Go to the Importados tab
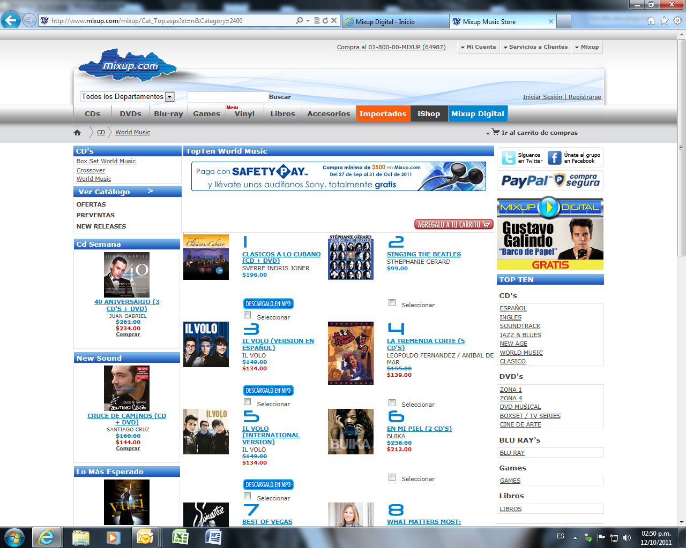Viewport: 686px width, 548px height. pos(383,113)
